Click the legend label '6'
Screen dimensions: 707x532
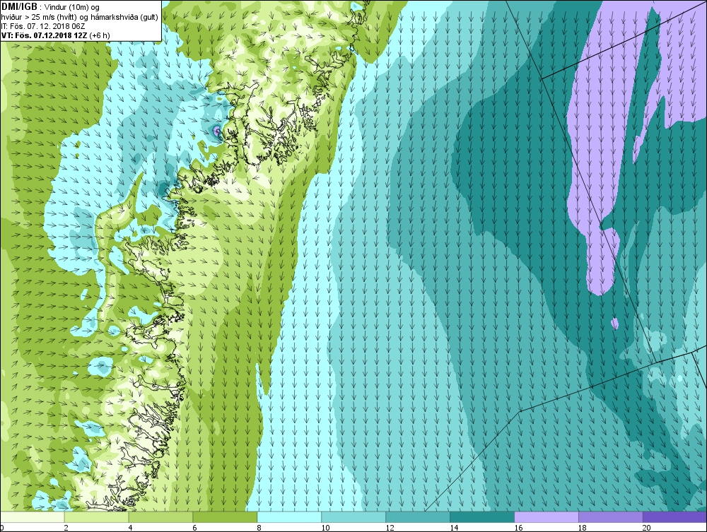(x=195, y=528)
